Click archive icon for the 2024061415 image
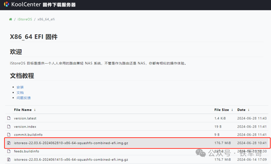The height and width of the screenshot is (164, 271). [9, 159]
